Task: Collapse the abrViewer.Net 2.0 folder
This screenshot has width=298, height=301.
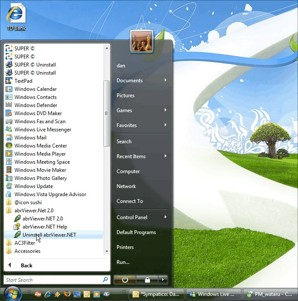Action: tap(34, 211)
